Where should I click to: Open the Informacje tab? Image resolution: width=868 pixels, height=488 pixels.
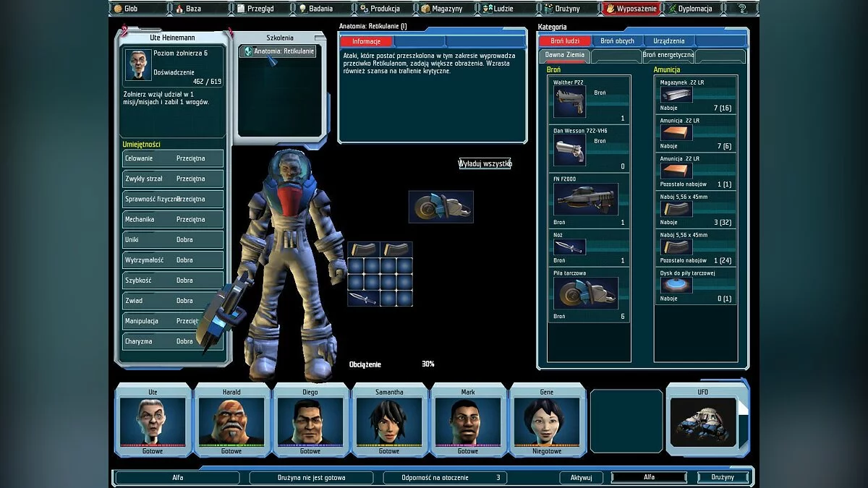click(x=367, y=41)
